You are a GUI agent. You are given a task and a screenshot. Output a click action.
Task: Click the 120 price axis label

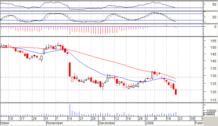pyautogui.click(x=213, y=92)
